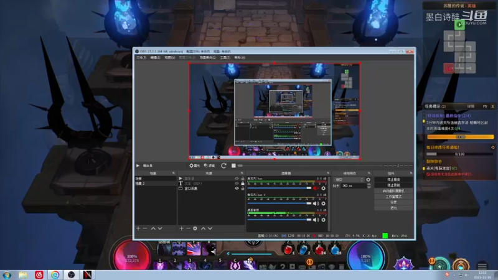The width and height of the screenshot is (498, 280).
Task: Open settings gear of second mixer channel
Action: (x=323, y=203)
